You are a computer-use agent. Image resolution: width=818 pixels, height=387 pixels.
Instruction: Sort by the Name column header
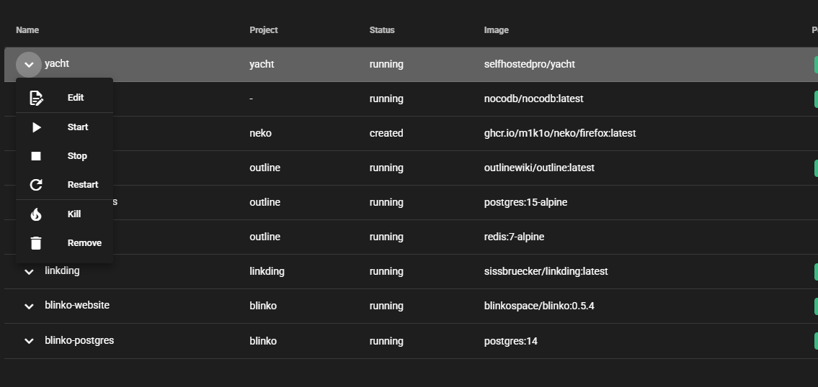27,30
